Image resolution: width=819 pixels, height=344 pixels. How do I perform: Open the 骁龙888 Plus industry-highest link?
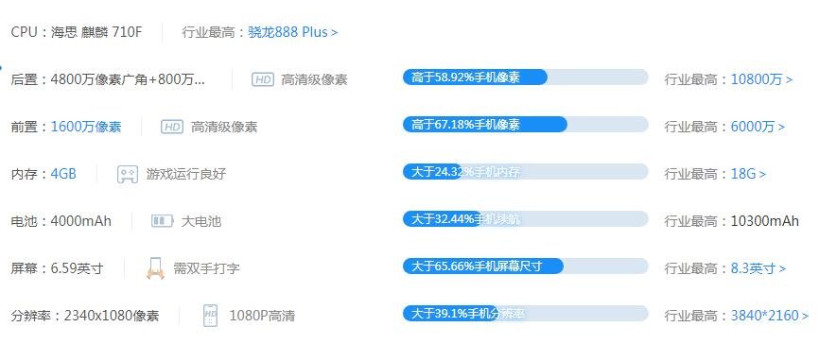[293, 32]
